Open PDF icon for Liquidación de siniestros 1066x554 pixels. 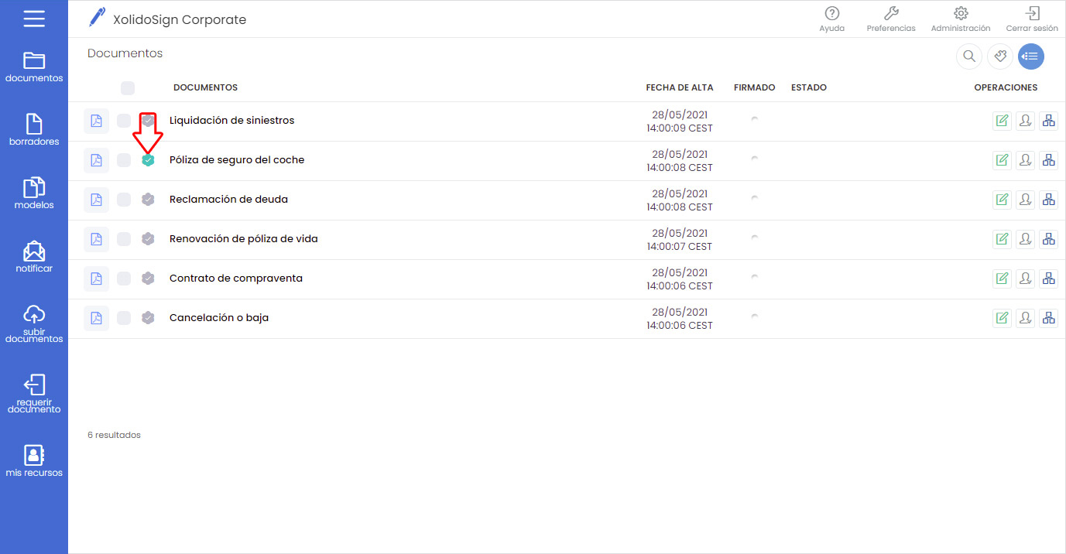(x=96, y=121)
